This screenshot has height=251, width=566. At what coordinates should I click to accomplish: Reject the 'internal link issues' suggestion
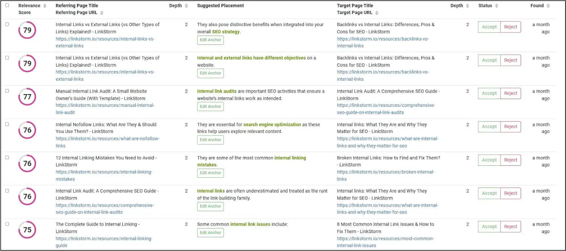click(510, 227)
